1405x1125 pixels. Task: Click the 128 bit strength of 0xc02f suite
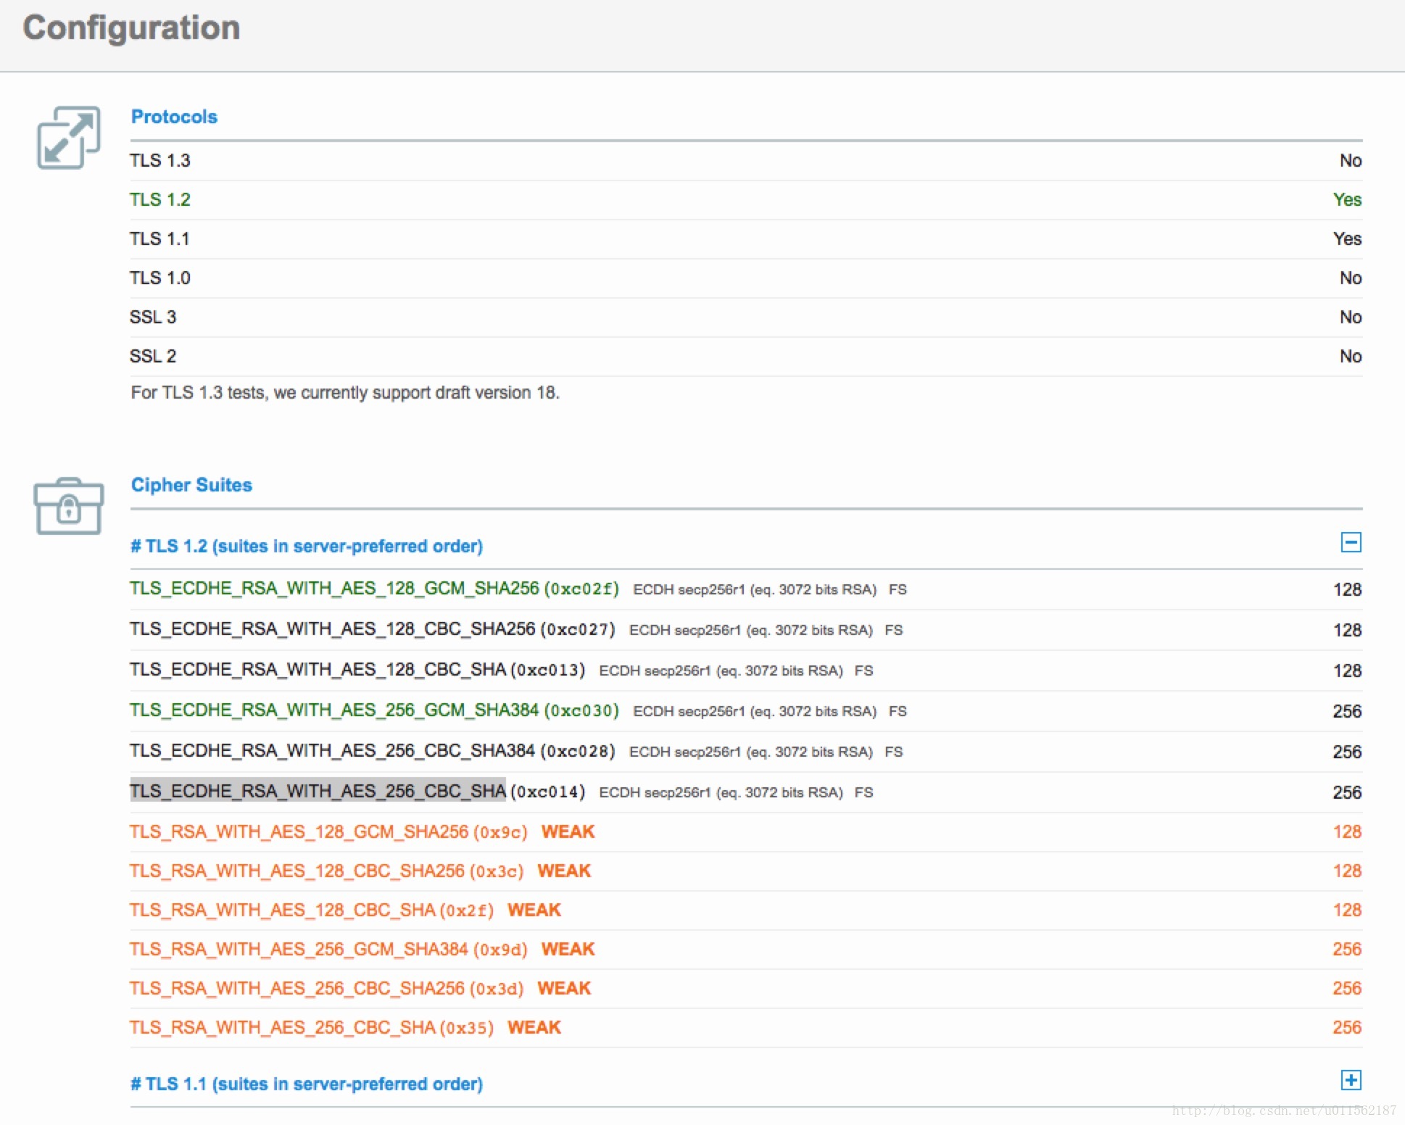[x=1347, y=589]
